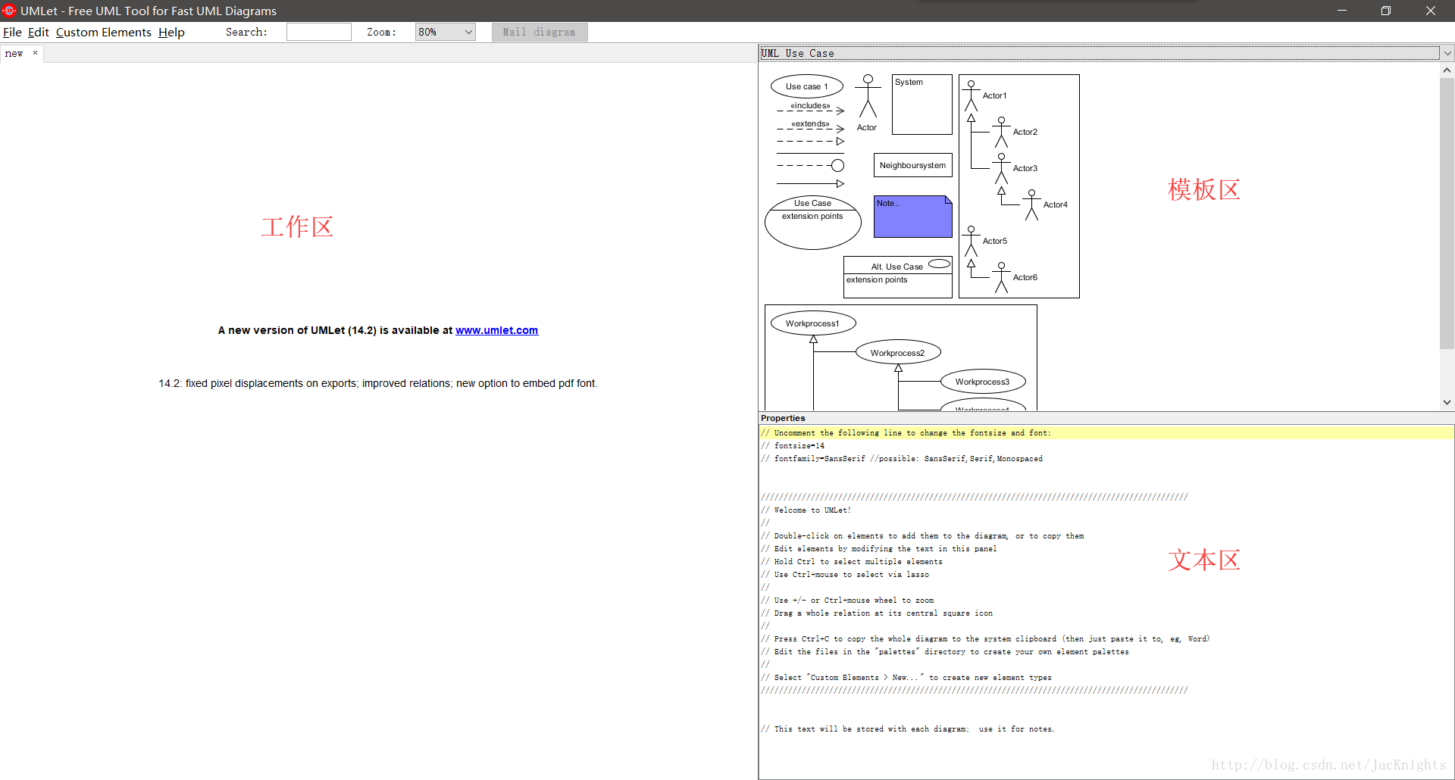Open the Zoom 80% dropdown
Viewport: 1455px width, 780px height.
tap(445, 32)
